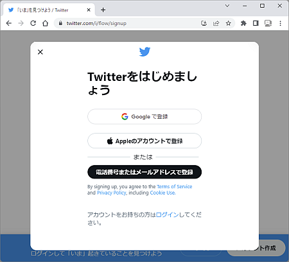Close the Twitter signup dialog
The image size is (289, 262).
[40, 52]
